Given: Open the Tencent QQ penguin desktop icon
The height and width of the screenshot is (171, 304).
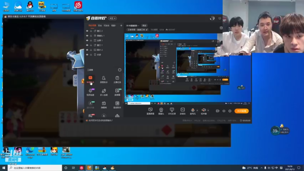Looking at the screenshot, I should tap(30, 6).
